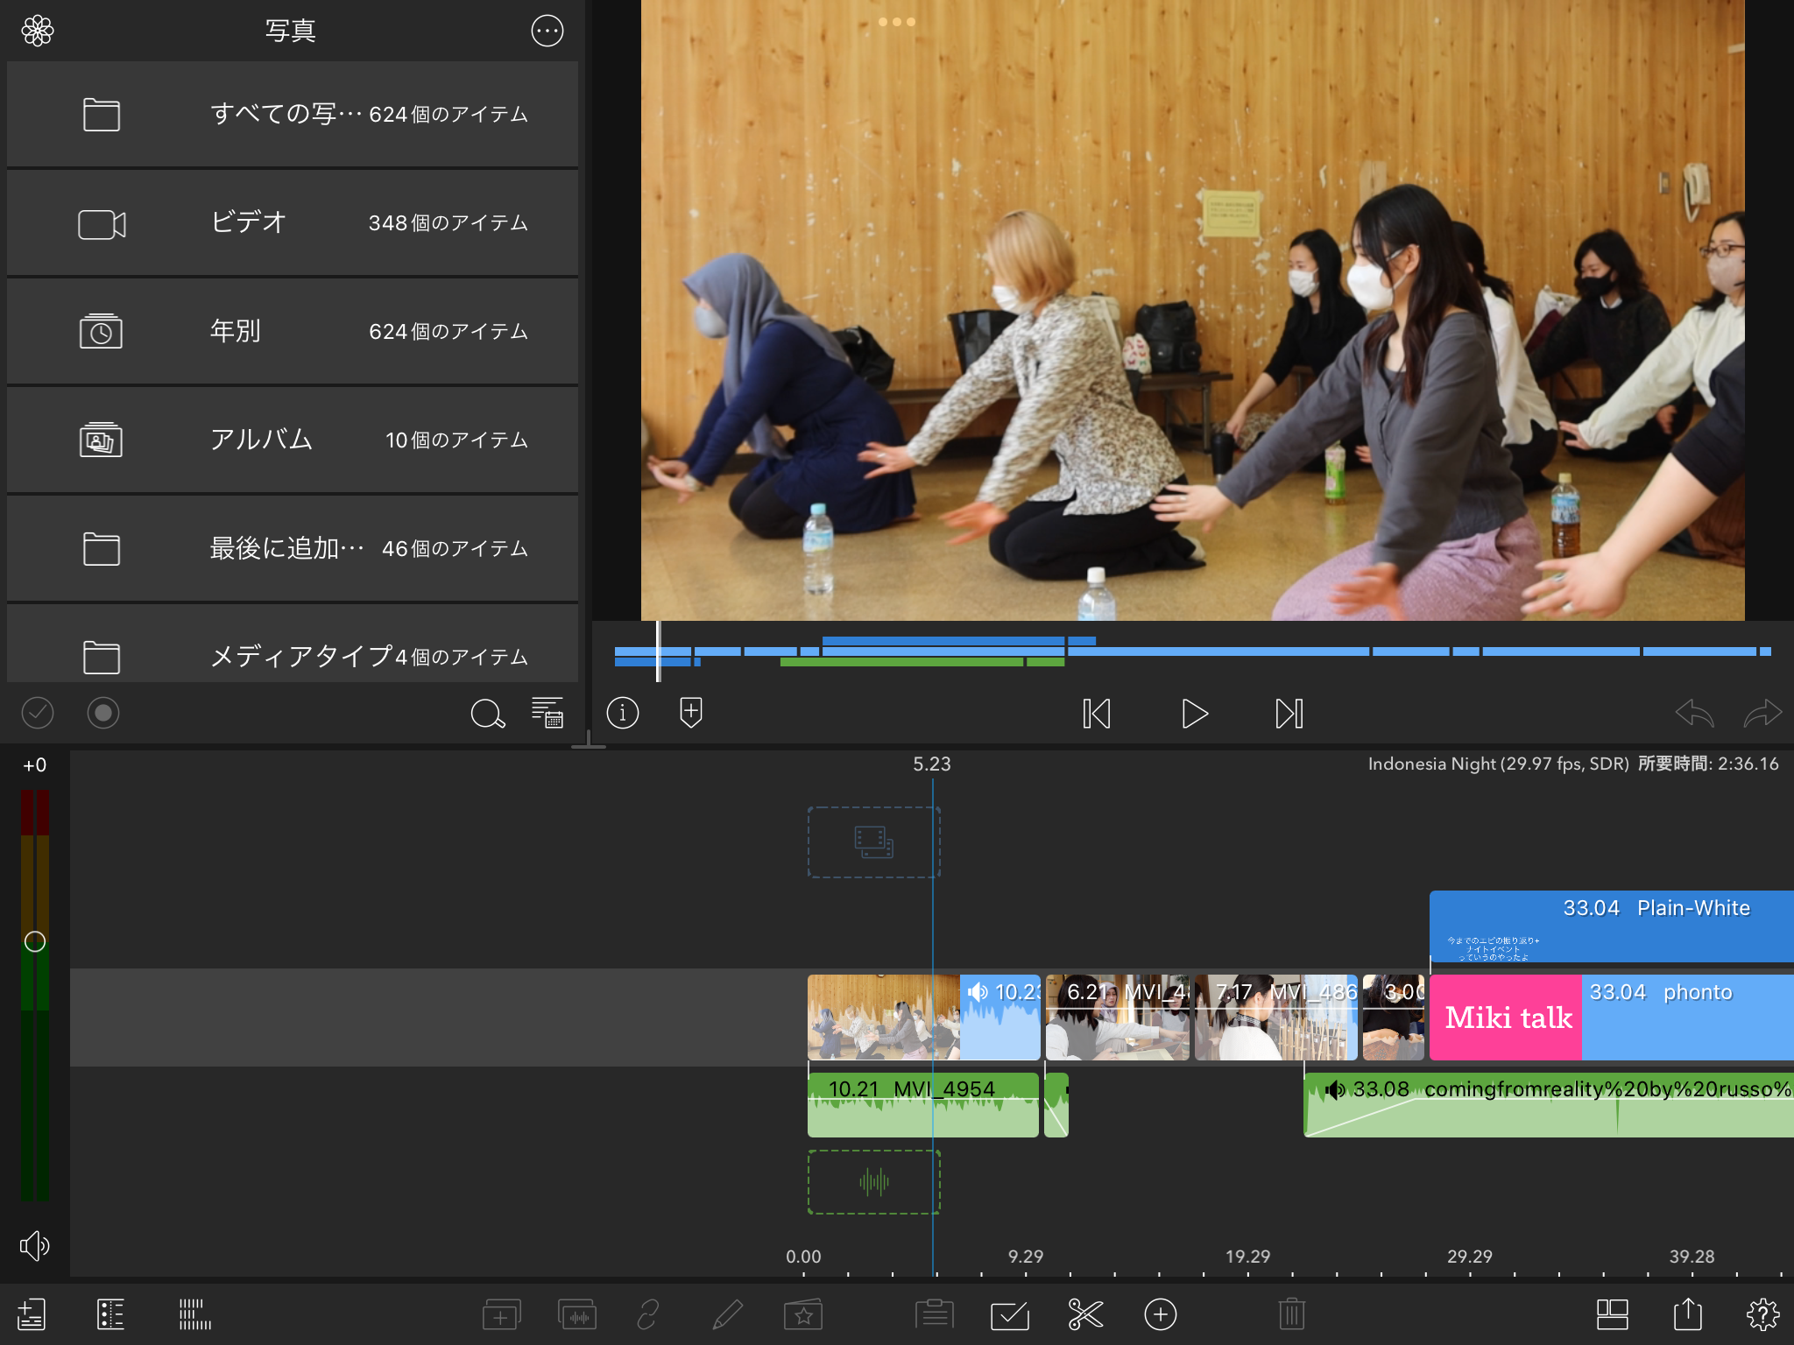Screen dimensions: 1794x1345
Task: Expand the アルバム folder row
Action: coord(292,440)
